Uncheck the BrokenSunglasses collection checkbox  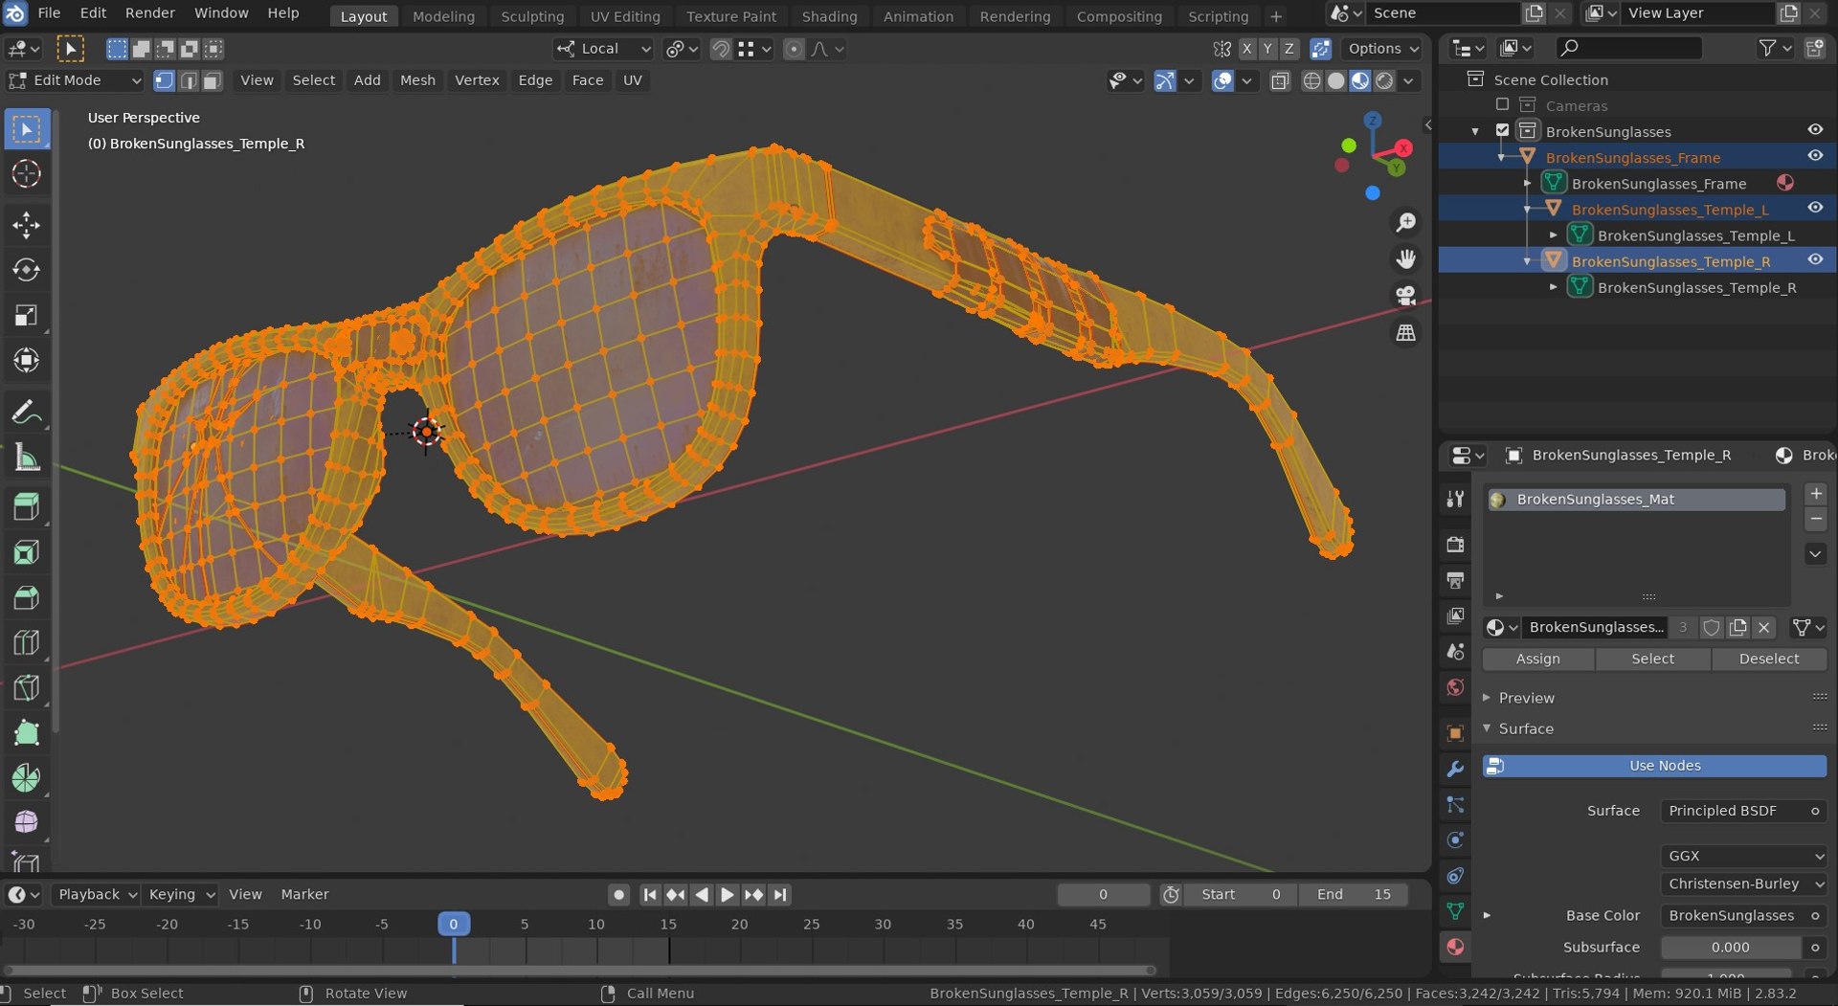[1502, 131]
